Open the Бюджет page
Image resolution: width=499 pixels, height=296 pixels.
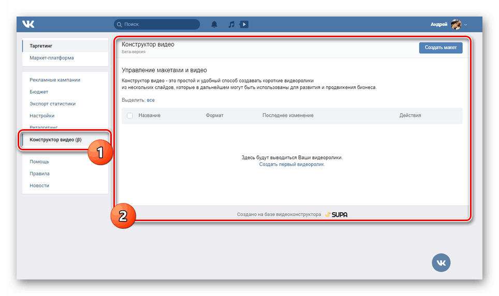click(39, 92)
